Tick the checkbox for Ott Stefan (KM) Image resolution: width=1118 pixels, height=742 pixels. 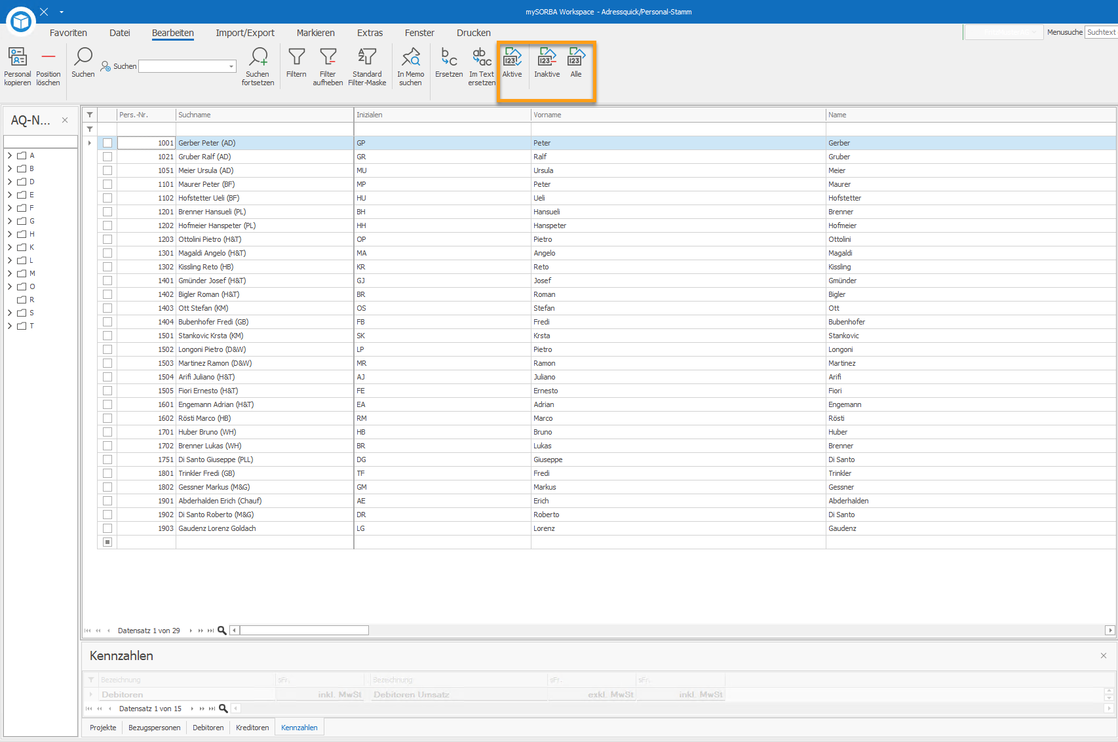coord(107,308)
